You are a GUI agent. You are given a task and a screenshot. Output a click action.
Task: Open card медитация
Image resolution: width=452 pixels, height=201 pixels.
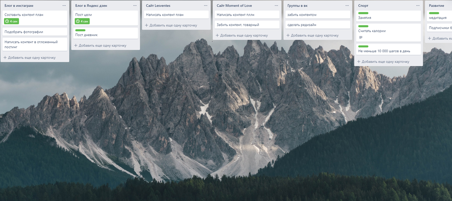point(439,16)
